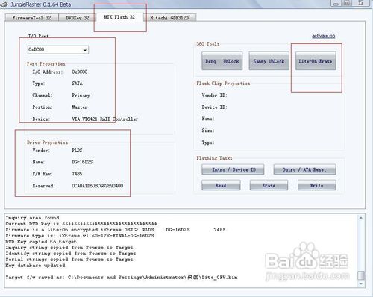Click the 'Serial strings copied' log line
The image size is (373, 297).
point(69,260)
